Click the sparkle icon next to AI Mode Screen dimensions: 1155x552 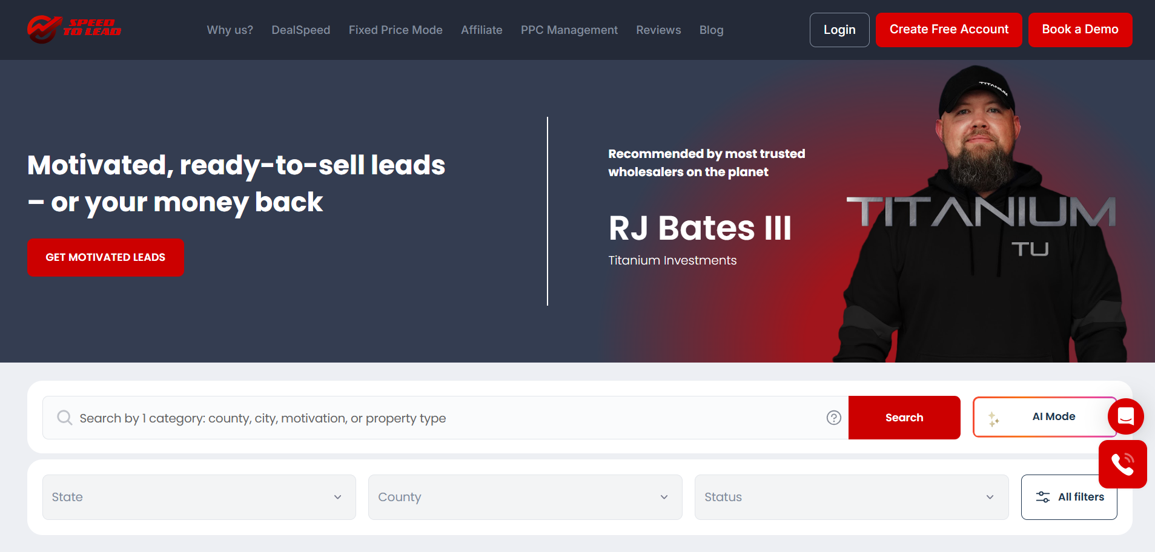[993, 418]
